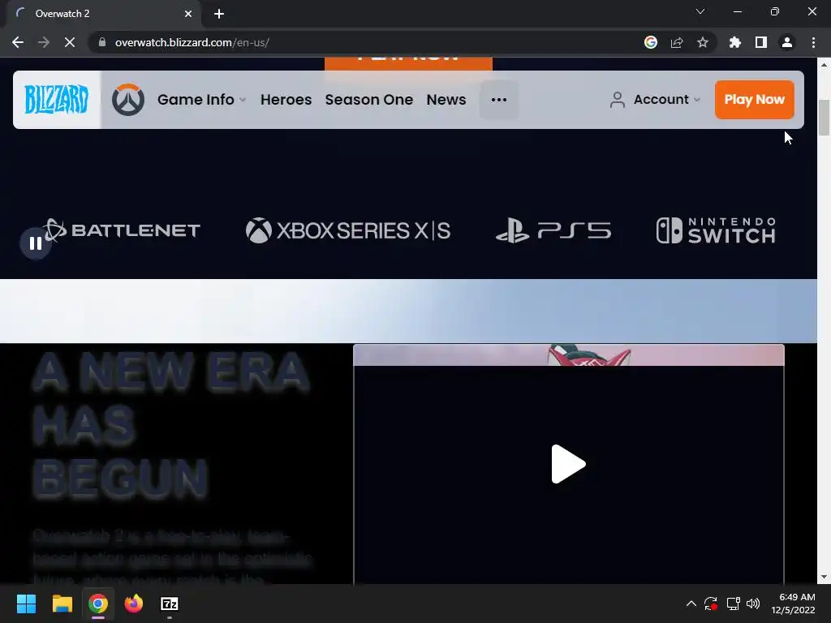Open a new browser tab
Screen dimensions: 831x623
219,14
